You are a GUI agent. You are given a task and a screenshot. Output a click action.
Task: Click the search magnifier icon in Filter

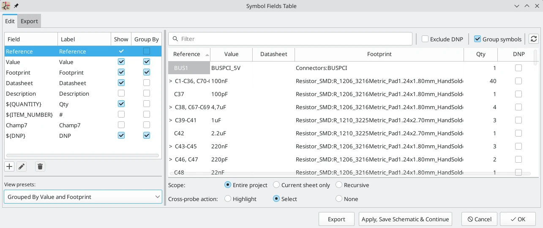pos(175,39)
